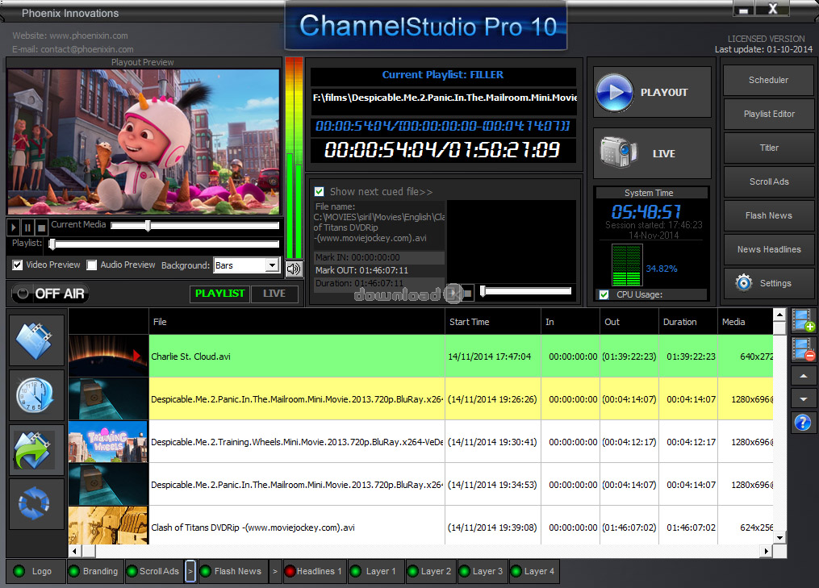Select Despicable Me 2 Training Wheels row
Viewport: 819px width, 588px height.
pos(420,442)
